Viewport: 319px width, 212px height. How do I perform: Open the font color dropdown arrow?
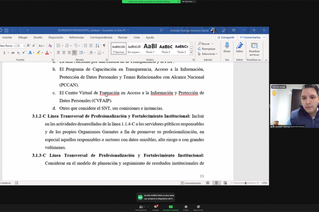coord(51,53)
